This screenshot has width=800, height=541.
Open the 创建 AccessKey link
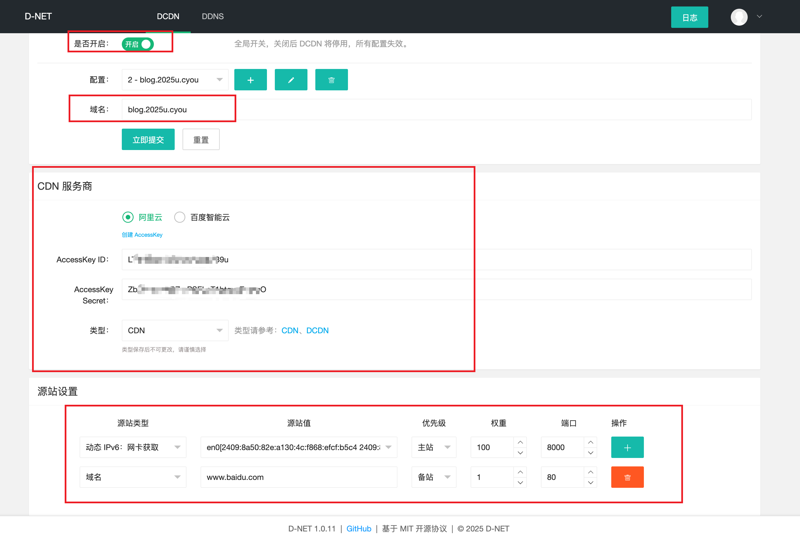[x=142, y=234]
